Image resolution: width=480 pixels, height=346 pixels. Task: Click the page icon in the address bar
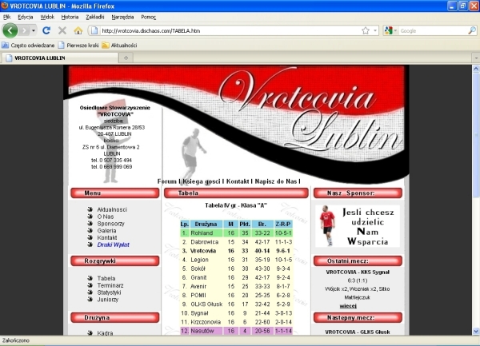pos(94,30)
